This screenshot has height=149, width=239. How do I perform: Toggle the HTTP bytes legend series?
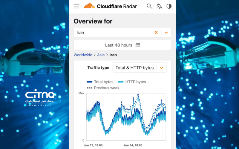(132, 82)
